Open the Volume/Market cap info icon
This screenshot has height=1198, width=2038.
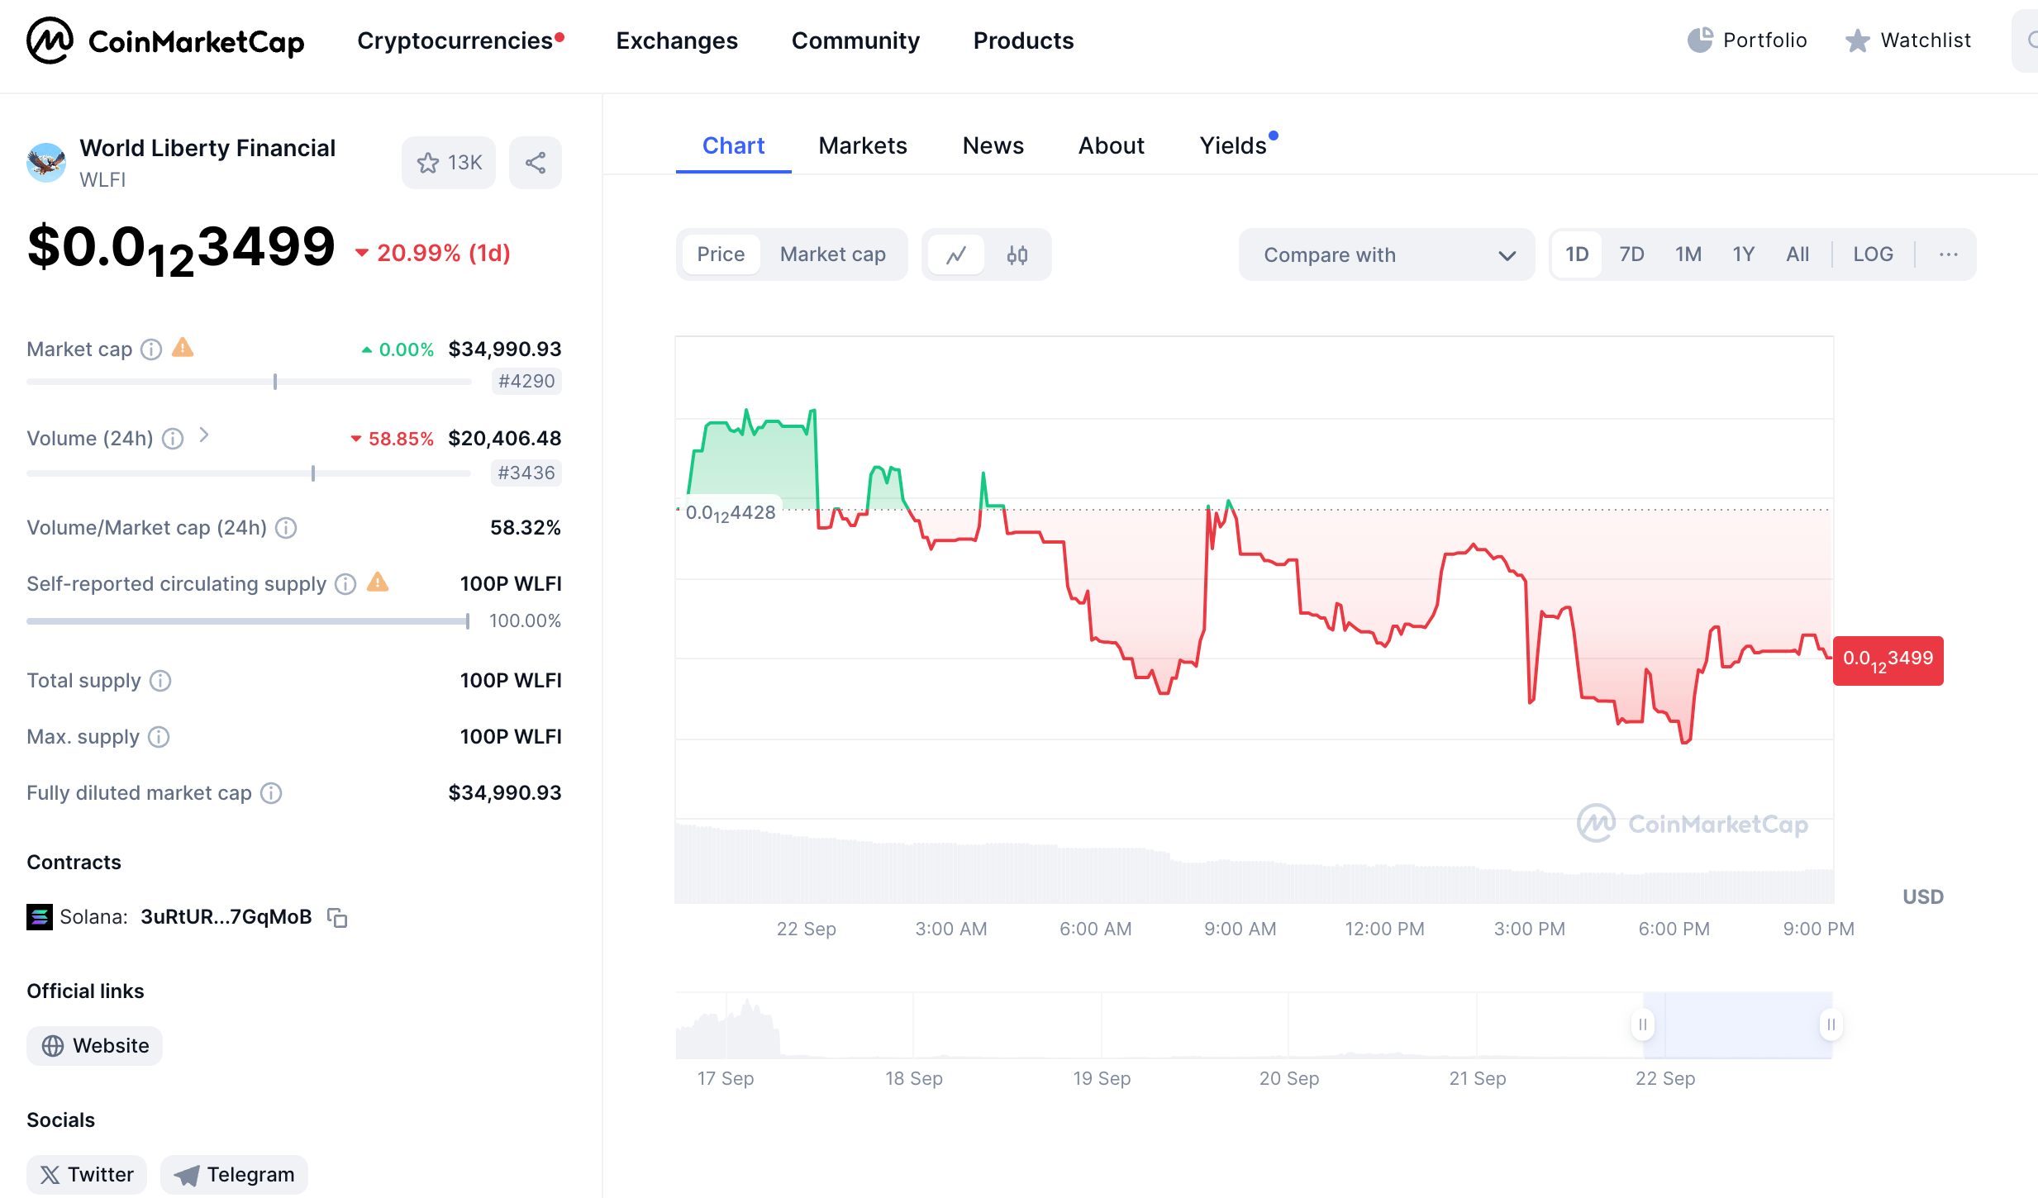286,528
